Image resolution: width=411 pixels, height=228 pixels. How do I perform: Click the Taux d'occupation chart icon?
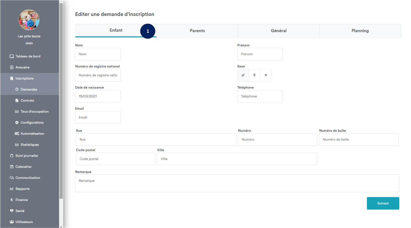[x=17, y=112]
